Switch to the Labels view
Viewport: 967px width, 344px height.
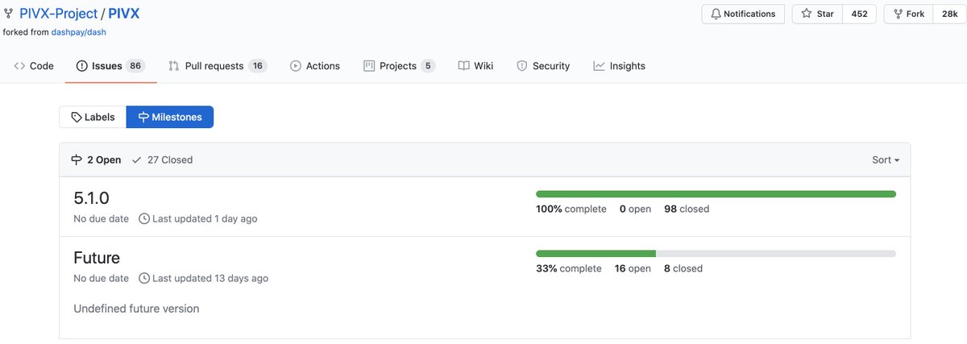click(x=93, y=117)
